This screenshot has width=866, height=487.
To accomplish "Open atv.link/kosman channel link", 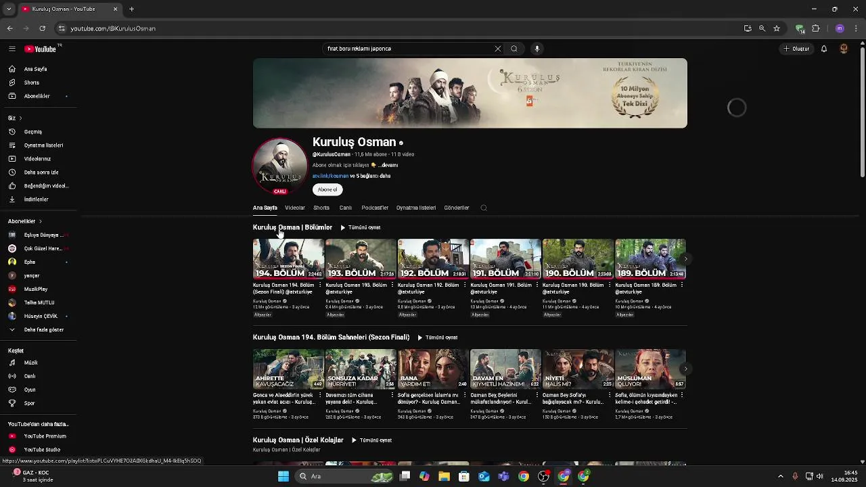I will point(330,176).
